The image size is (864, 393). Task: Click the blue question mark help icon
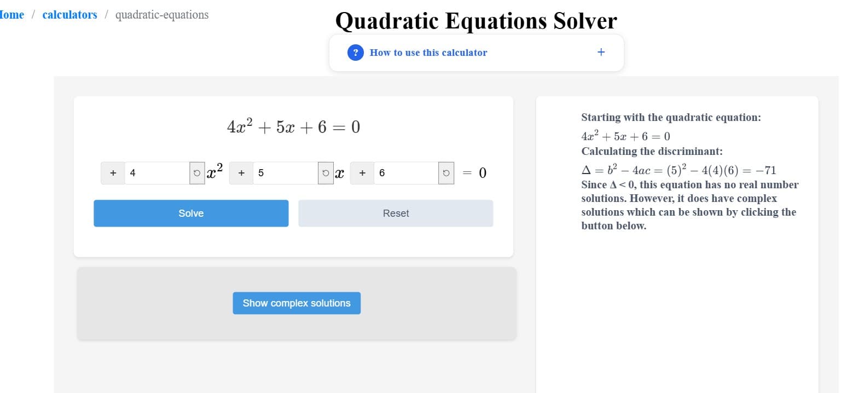click(356, 53)
